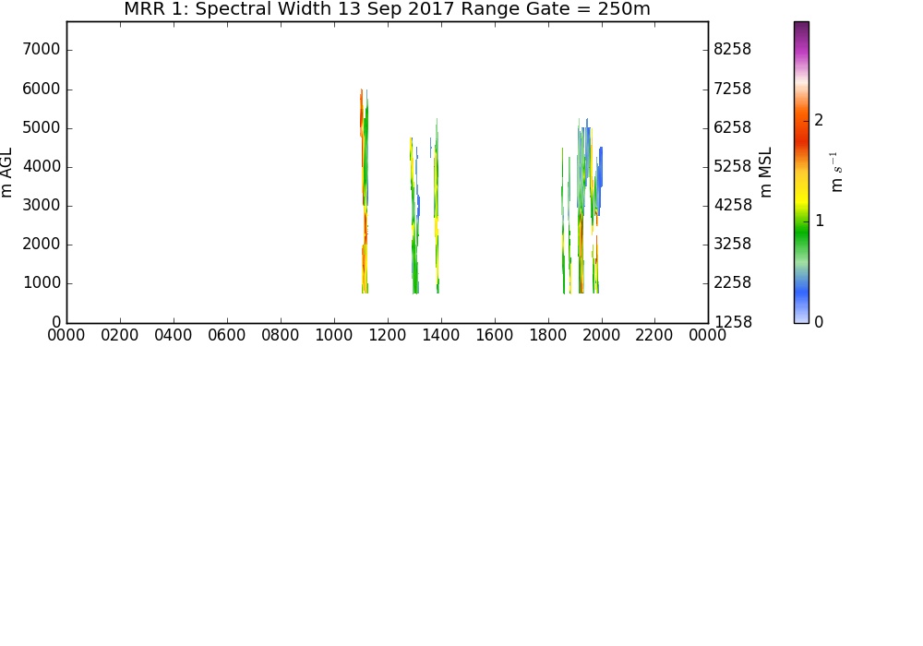Click the 4000 tick on m AGL axis
Viewport: 923px width, 646px height.
(42, 166)
